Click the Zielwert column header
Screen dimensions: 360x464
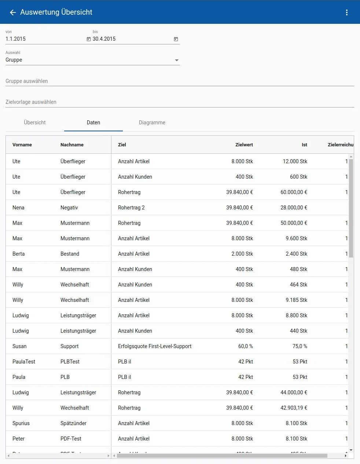pos(244,145)
